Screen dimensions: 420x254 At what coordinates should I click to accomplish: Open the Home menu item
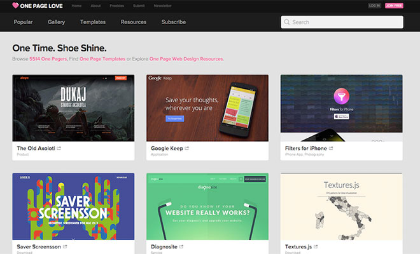click(76, 6)
